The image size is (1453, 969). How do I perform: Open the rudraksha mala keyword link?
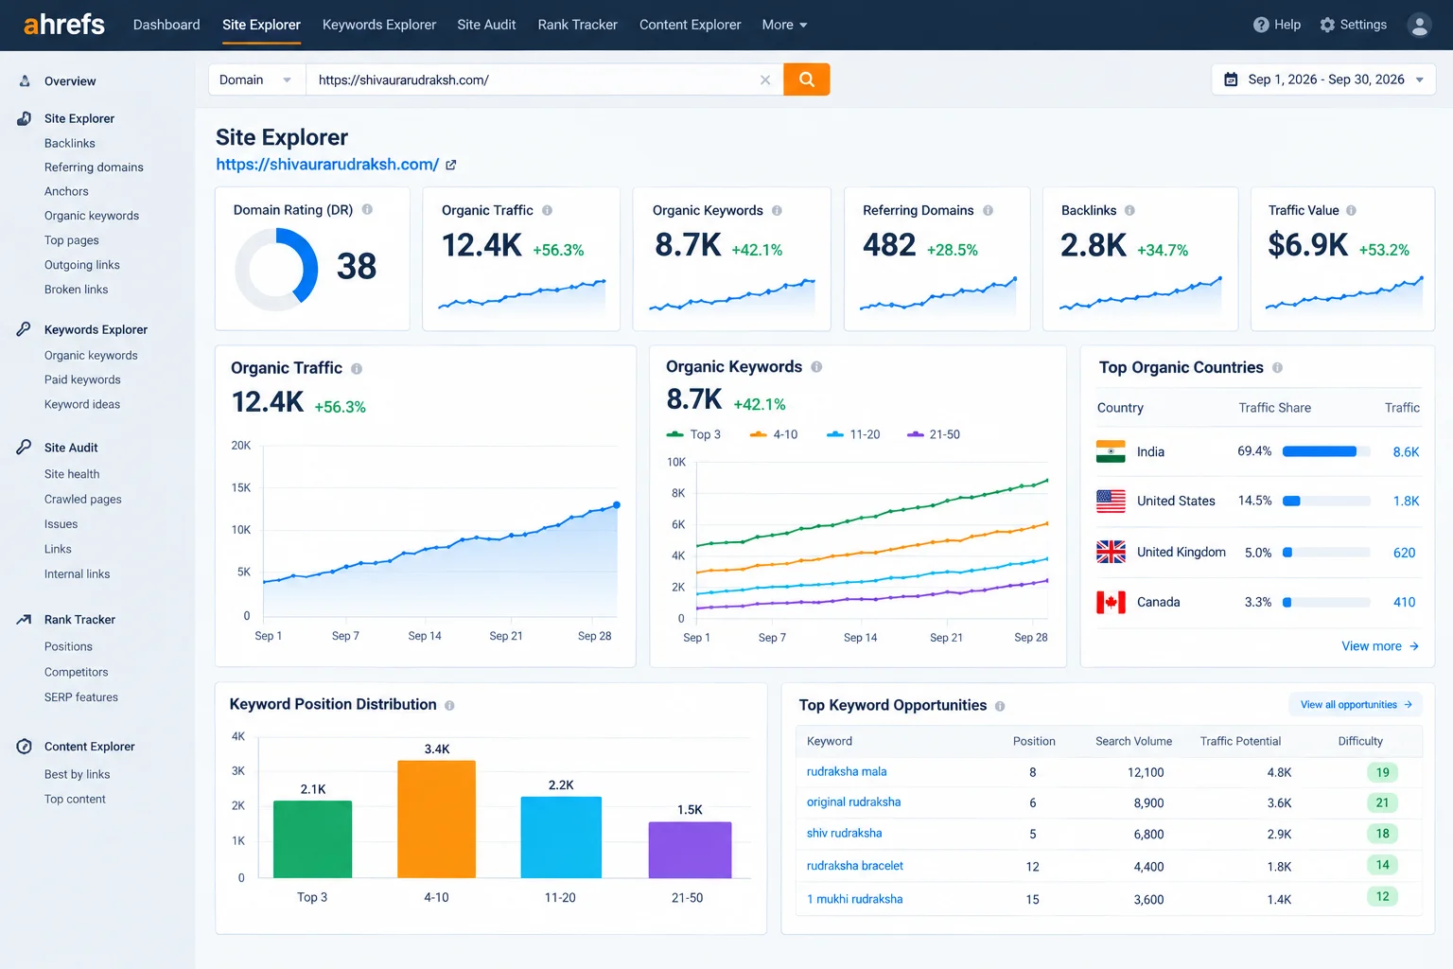click(847, 772)
